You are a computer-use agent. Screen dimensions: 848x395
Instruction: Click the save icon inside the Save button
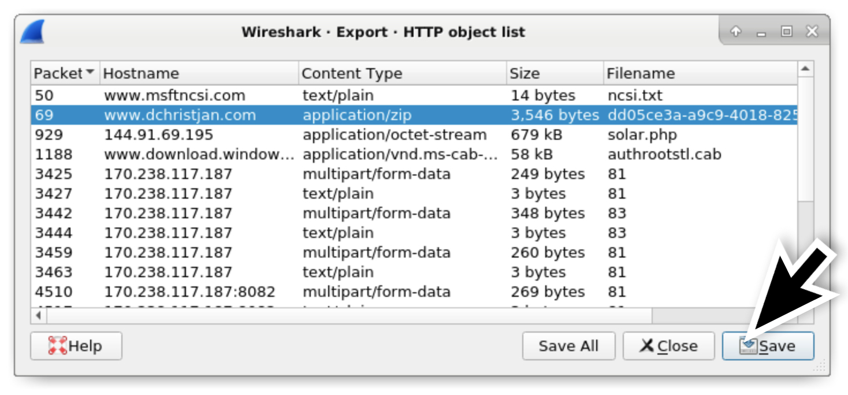tap(749, 345)
